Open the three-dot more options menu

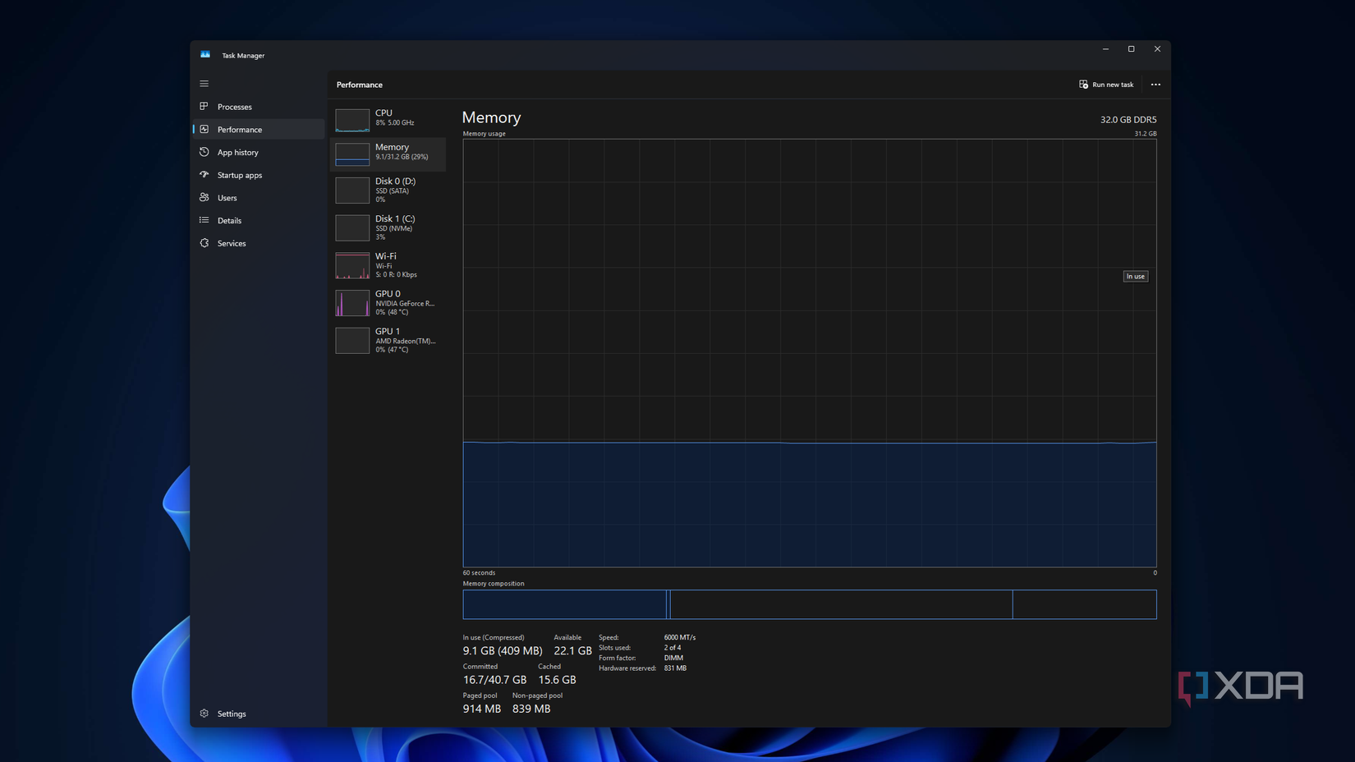click(x=1155, y=85)
